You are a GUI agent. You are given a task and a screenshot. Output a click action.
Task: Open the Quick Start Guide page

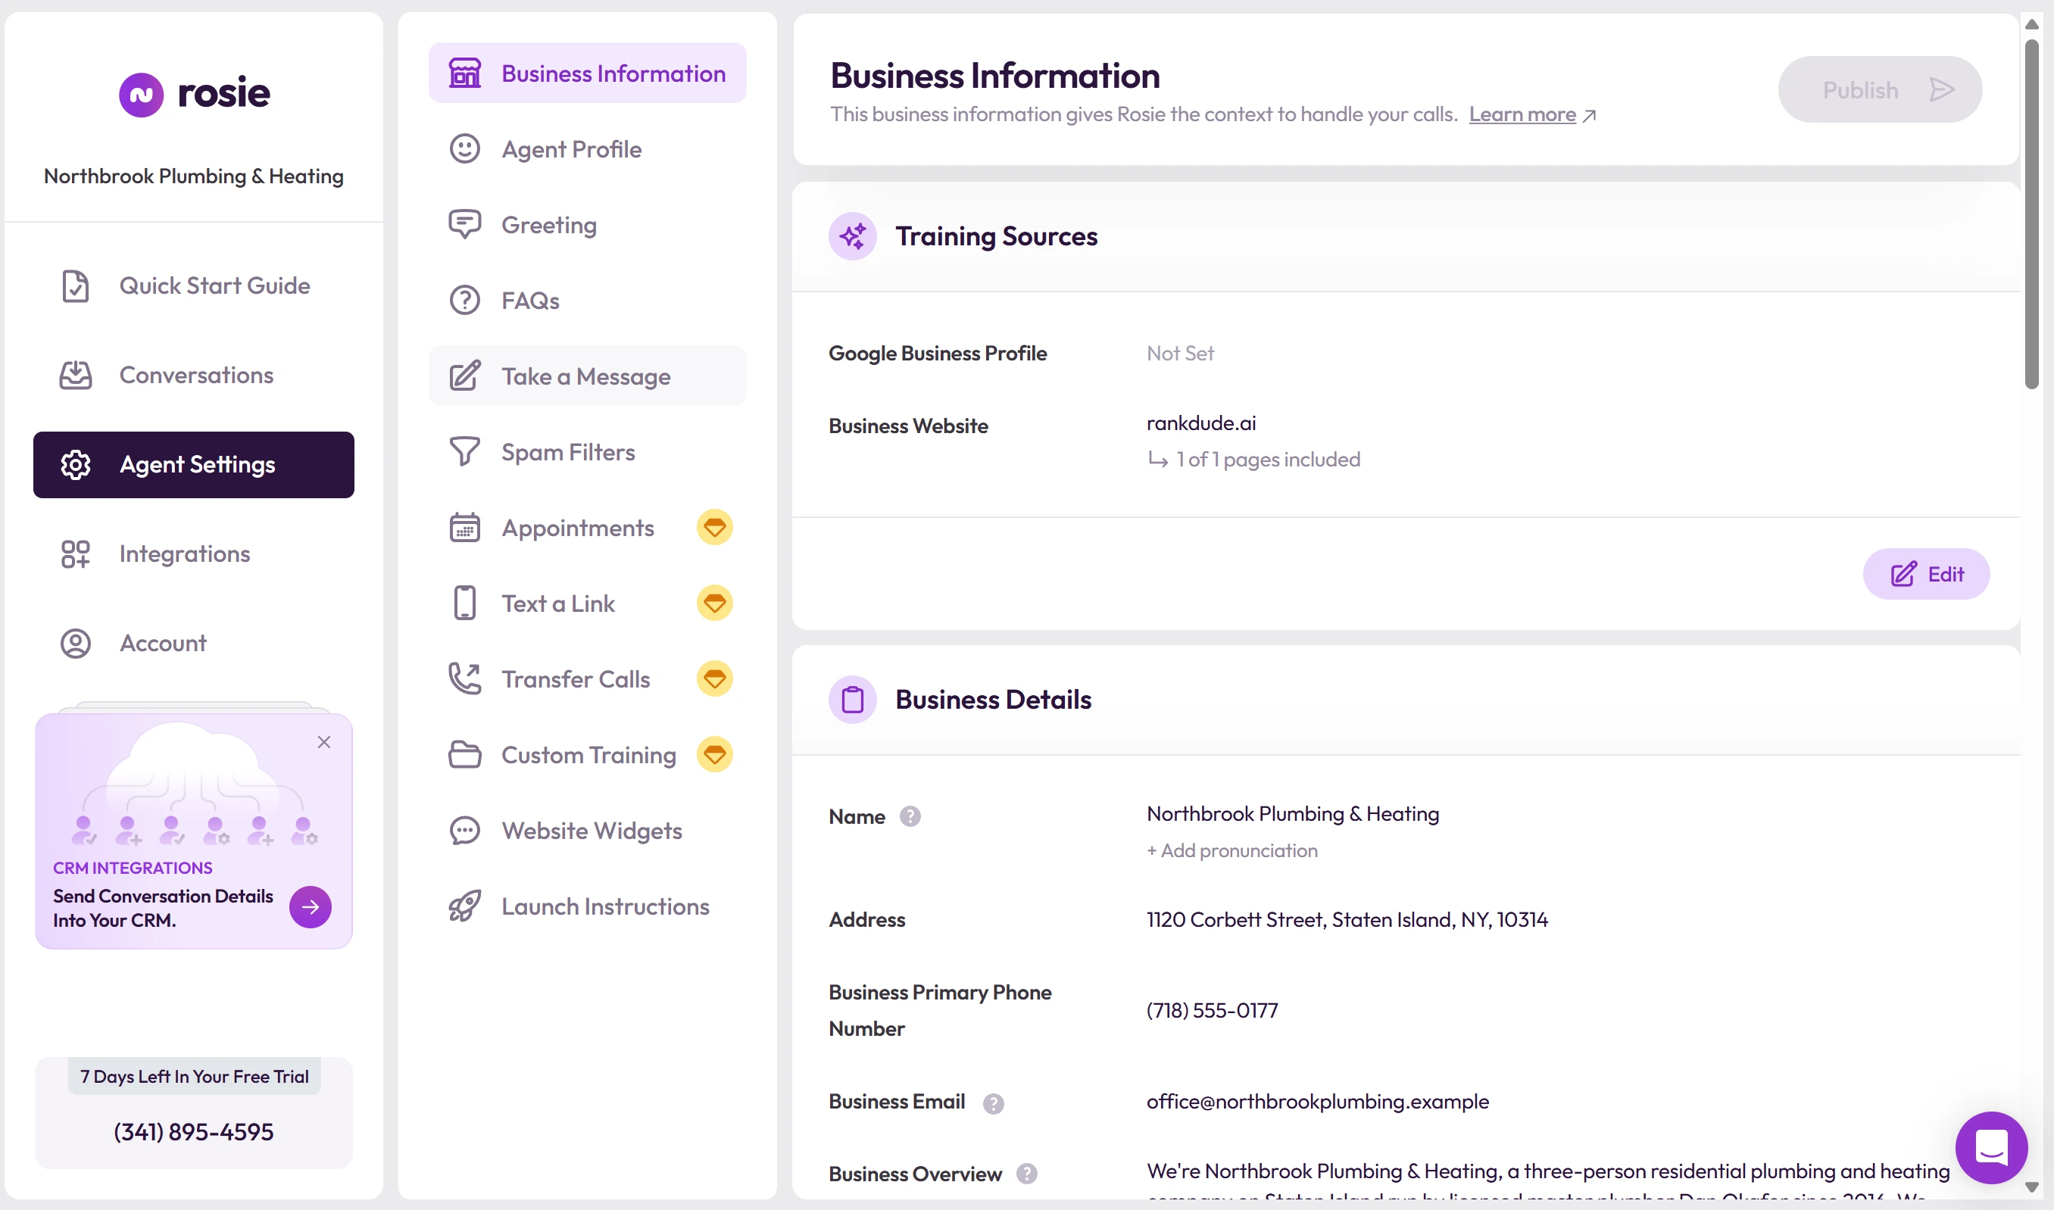193,286
